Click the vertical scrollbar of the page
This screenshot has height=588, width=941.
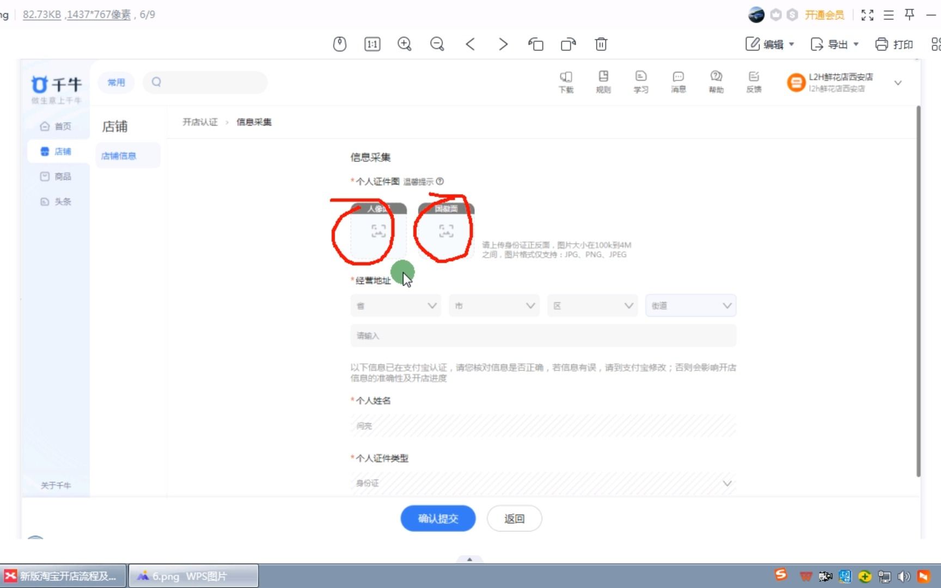pyautogui.click(x=918, y=291)
